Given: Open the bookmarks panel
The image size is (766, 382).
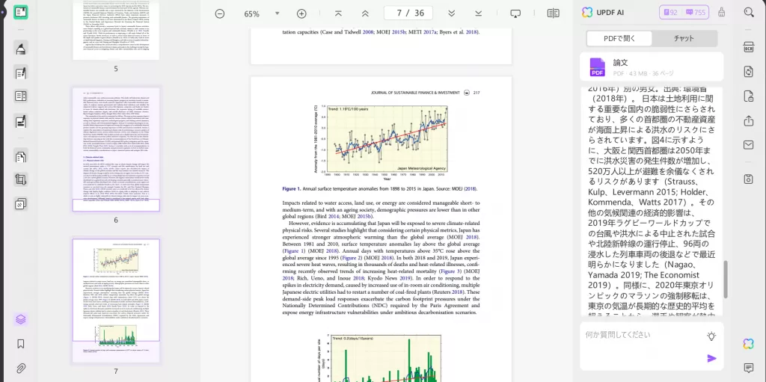Looking at the screenshot, I should (20, 344).
